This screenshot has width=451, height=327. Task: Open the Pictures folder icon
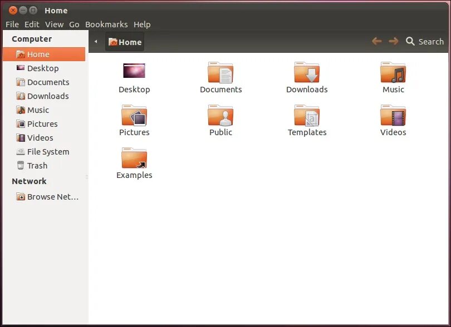point(134,116)
